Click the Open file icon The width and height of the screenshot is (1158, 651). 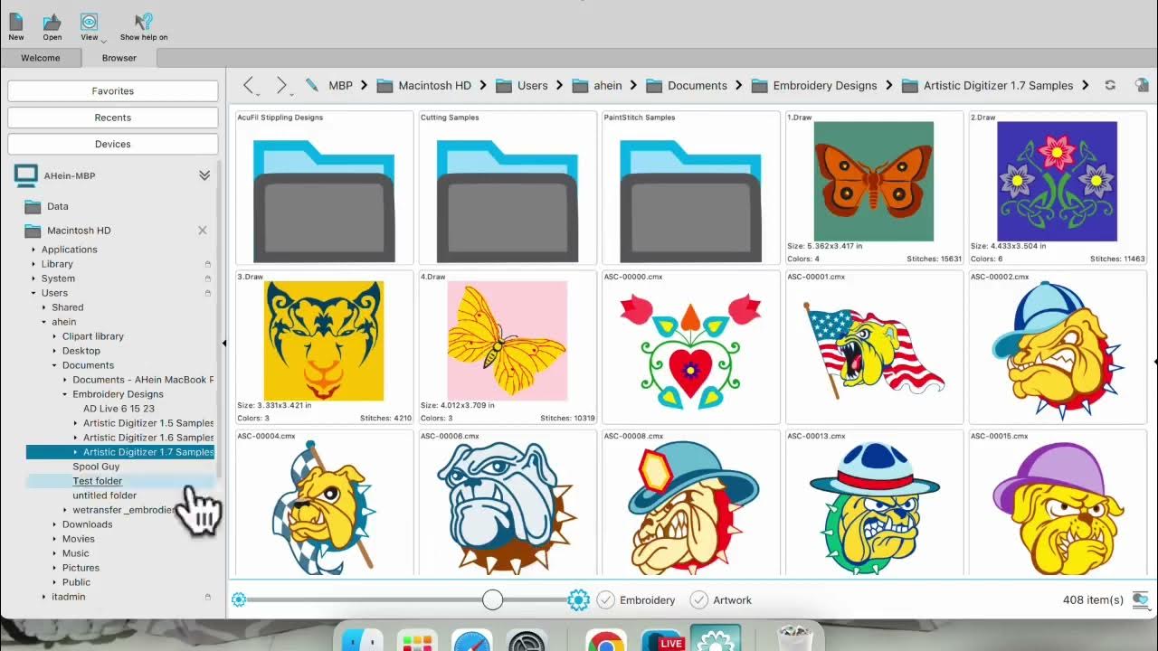coord(52,22)
